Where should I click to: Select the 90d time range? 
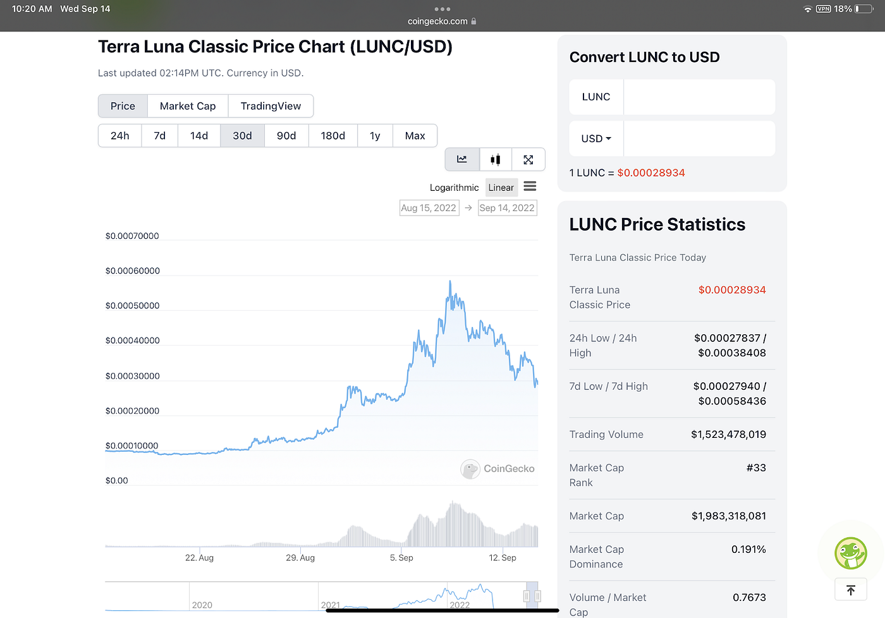click(286, 136)
